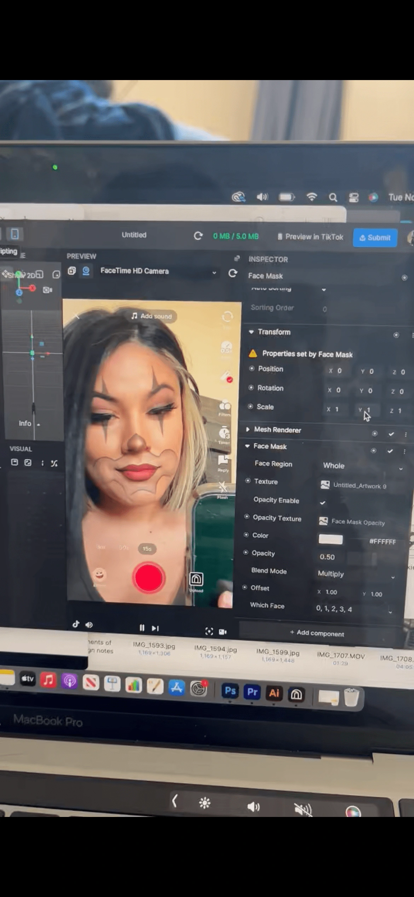The height and width of the screenshot is (897, 414).
Task: Select IMG_1593.jpg file in Finder
Action: (154, 649)
